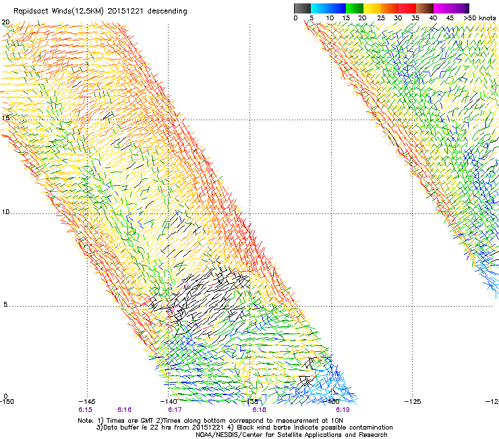
Task: Click the gray 0-5 knots legend swatch
Action: tap(302, 8)
